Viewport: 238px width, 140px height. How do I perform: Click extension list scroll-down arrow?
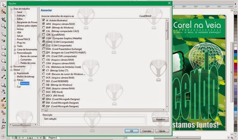coord(167,106)
